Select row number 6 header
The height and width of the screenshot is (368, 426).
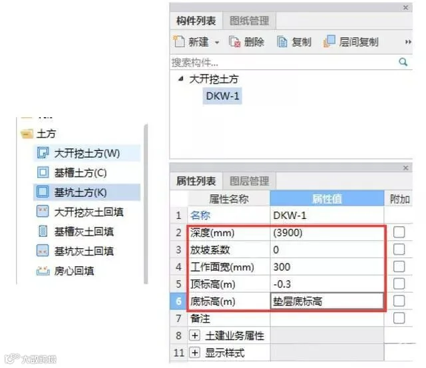(178, 301)
